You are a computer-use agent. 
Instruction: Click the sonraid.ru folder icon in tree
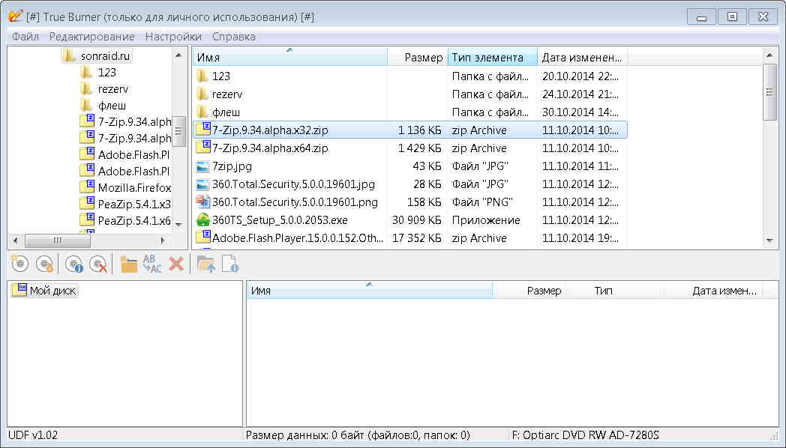[70, 55]
